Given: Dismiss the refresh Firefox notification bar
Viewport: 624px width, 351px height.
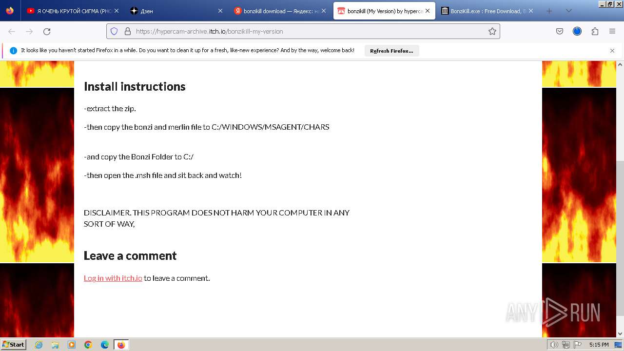Looking at the screenshot, I should coord(612,51).
